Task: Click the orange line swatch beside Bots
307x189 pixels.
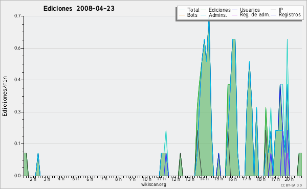Action: click(182, 15)
